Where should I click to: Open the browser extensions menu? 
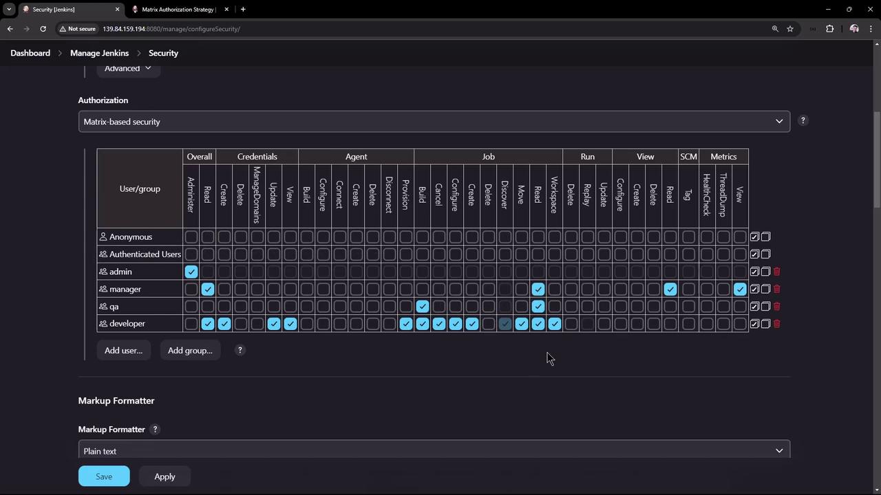[829, 29]
